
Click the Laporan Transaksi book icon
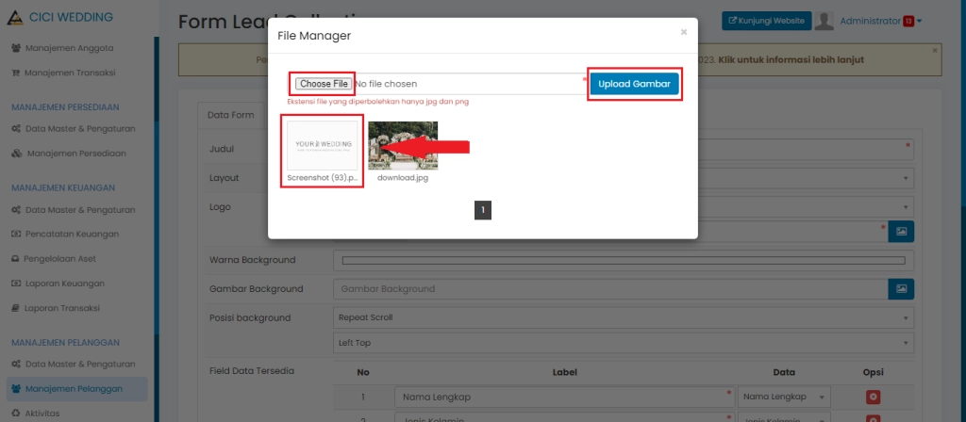click(x=16, y=308)
